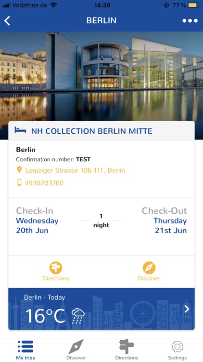The width and height of the screenshot is (203, 362).
Task: Expand weather details with right chevron
Action: tap(187, 309)
